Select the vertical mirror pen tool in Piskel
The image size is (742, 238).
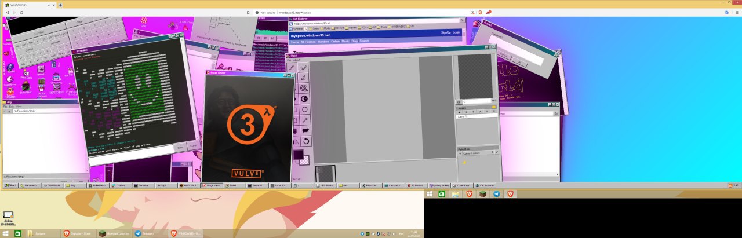click(304, 67)
